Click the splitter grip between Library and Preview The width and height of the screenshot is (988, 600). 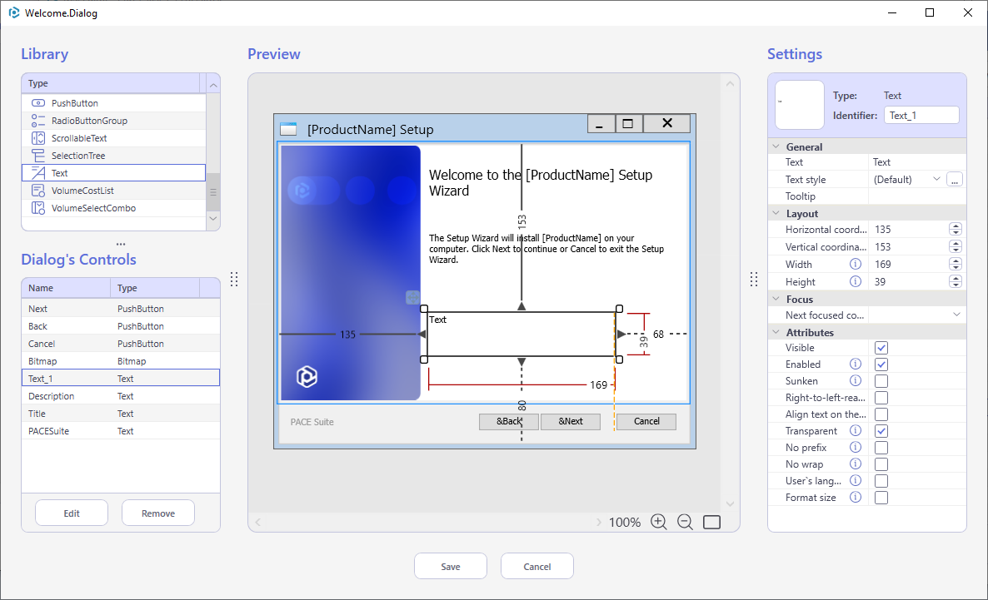pos(234,279)
